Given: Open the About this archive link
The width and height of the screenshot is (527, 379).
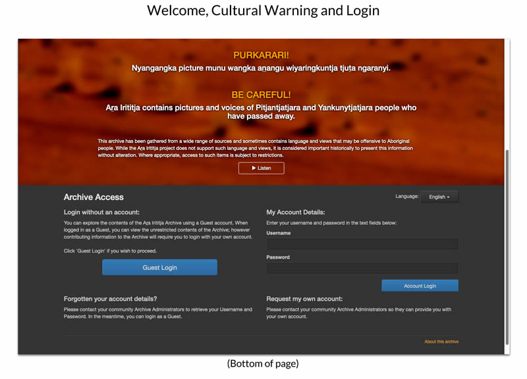Looking at the screenshot, I should 441,341.
